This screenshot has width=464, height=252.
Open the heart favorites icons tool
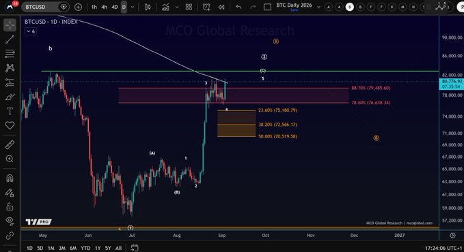tap(10, 125)
